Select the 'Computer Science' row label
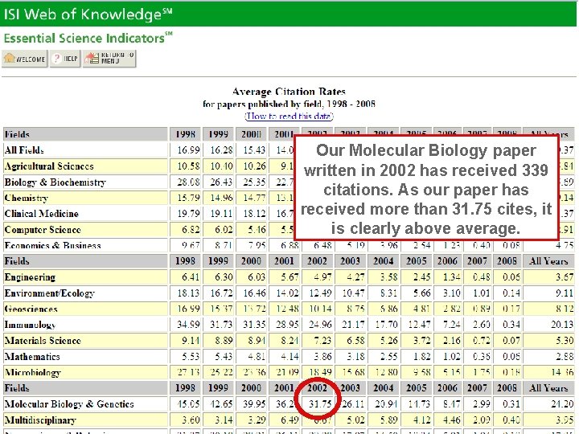The height and width of the screenshot is (434, 579). pyautogui.click(x=43, y=230)
